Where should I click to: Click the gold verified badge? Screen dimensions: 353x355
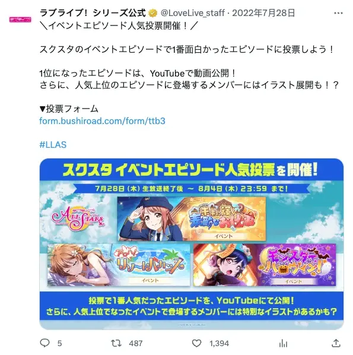(153, 13)
